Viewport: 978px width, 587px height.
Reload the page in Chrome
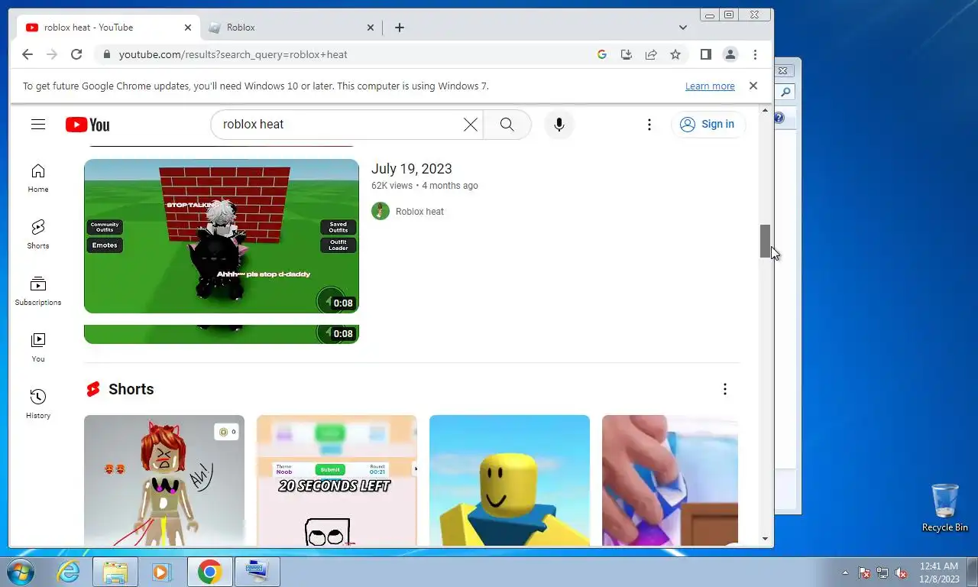click(x=76, y=54)
